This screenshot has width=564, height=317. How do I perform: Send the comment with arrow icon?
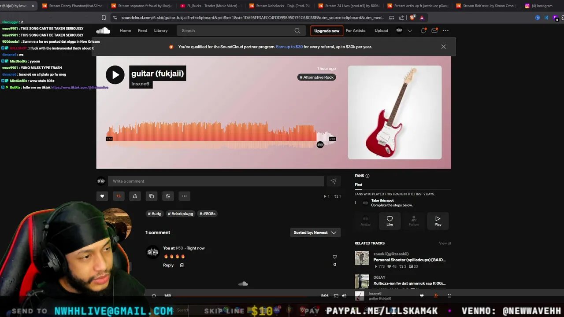(x=334, y=181)
